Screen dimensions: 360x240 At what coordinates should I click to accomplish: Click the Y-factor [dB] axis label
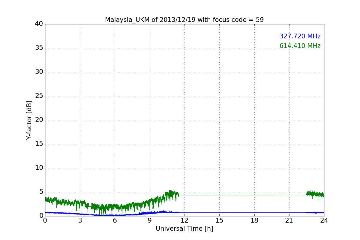pos(29,120)
